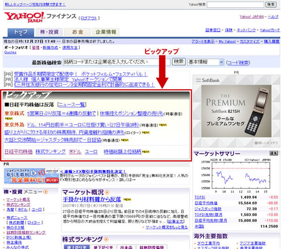
Task: Open the Quotes portfolio link
Action: pyautogui.click(x=10, y=53)
